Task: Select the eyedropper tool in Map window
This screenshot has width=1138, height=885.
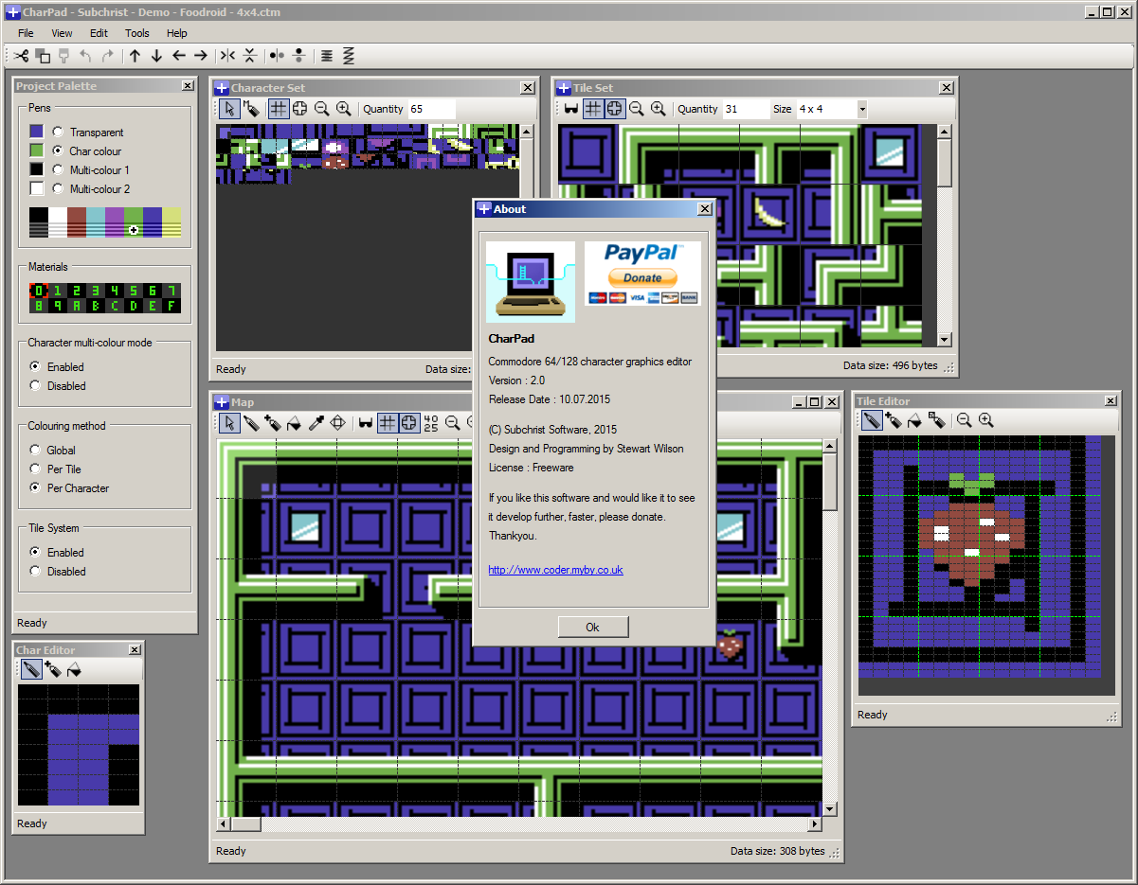Action: click(x=316, y=423)
